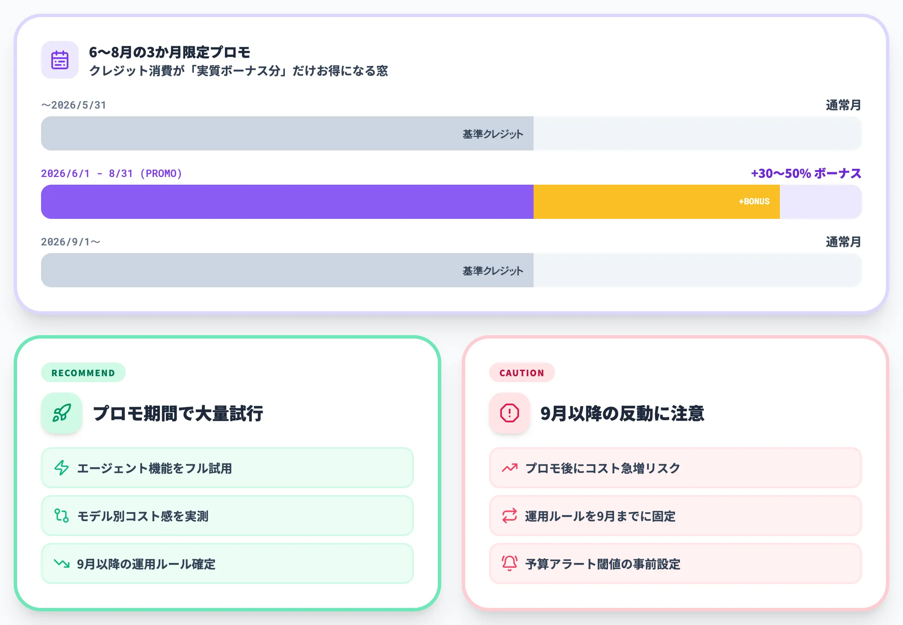Select the rocket icon on the RECOMMEND card

tap(62, 413)
